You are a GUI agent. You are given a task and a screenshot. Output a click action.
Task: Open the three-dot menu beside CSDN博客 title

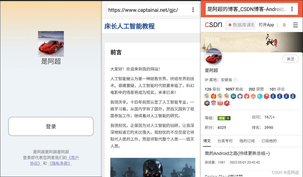point(292,9)
